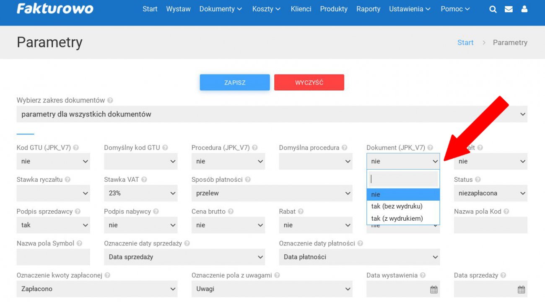Click the Fakturowo logo
Screen dimensions: 545x302
[55, 9]
